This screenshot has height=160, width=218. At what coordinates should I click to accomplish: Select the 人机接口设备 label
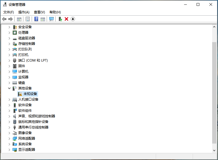click(x=28, y=100)
